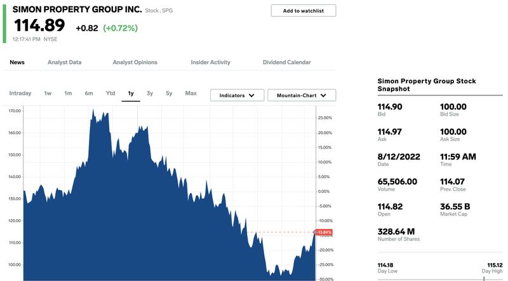Click the Simon Property Group Inc. title
508x281 pixels.
[x=77, y=10]
